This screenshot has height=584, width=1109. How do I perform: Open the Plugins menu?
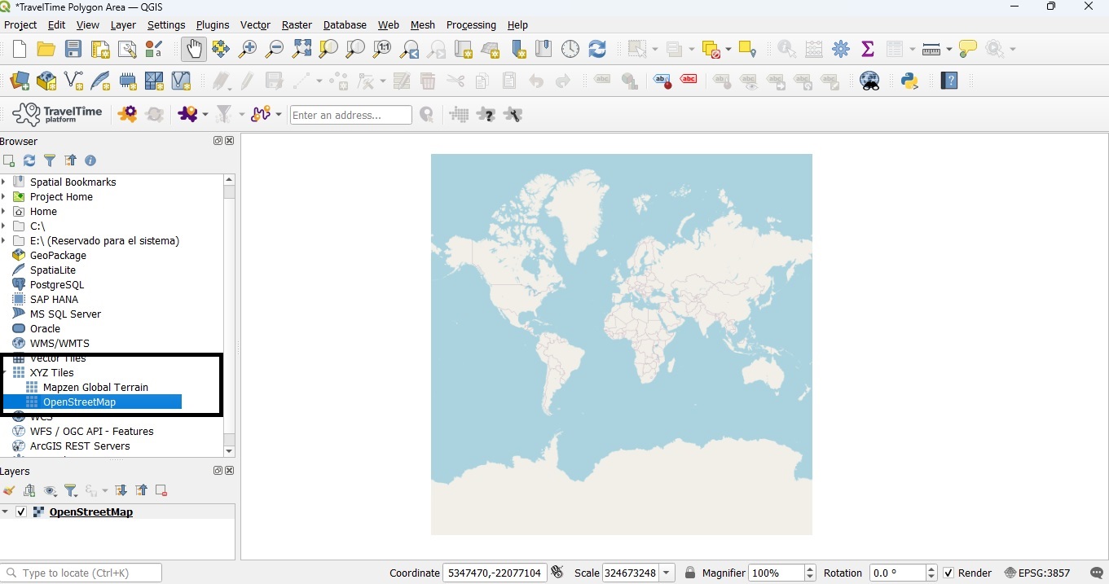point(213,25)
